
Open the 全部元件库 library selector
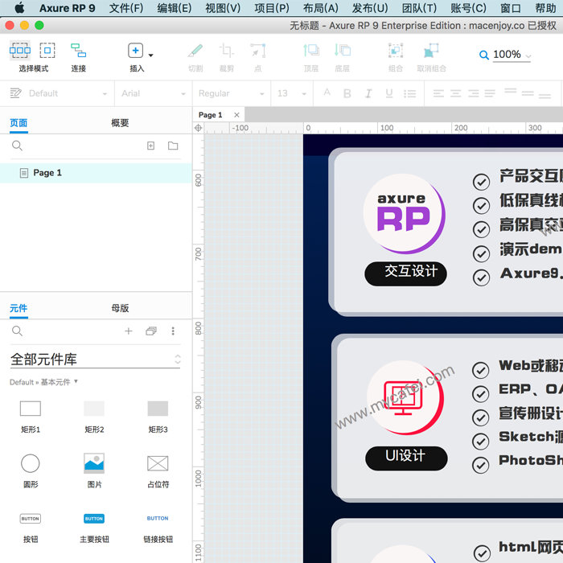(x=96, y=359)
